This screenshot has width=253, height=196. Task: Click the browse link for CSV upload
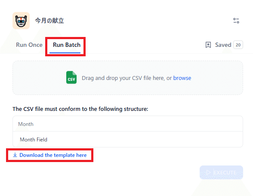(182, 78)
